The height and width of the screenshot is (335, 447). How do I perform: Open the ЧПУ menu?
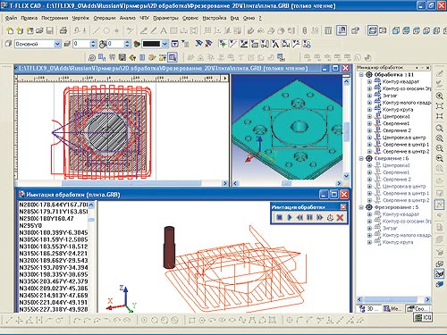pos(144,18)
